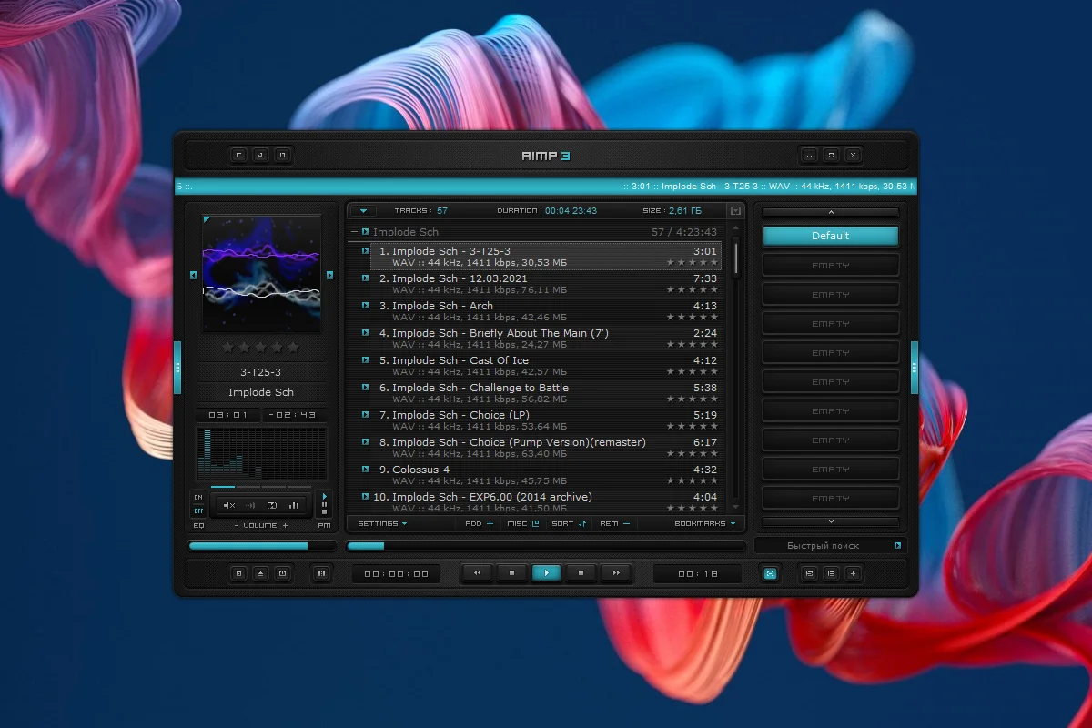Click the play icon beside Cast Of Ice
Screen dimensions: 1092x728
coord(365,360)
